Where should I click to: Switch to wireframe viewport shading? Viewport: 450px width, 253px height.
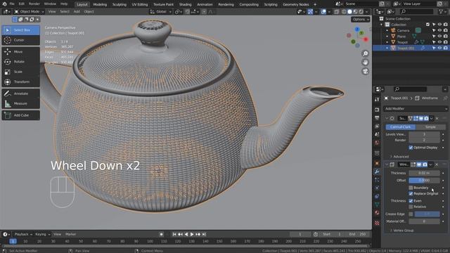(x=344, y=12)
